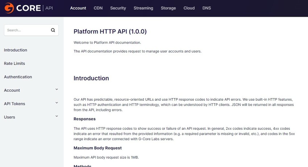
Task: Click inside the Search input field
Action: coord(28,30)
